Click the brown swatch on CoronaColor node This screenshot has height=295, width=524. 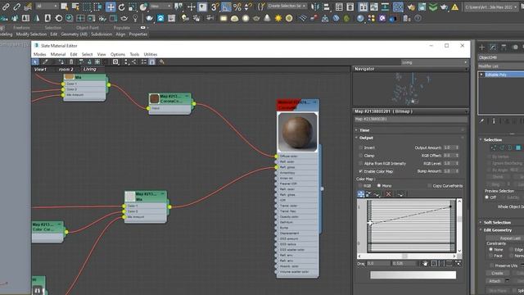point(154,98)
